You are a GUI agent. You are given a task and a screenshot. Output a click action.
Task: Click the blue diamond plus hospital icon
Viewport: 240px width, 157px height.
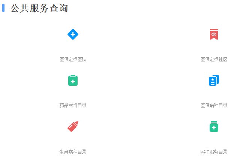tap(73, 34)
